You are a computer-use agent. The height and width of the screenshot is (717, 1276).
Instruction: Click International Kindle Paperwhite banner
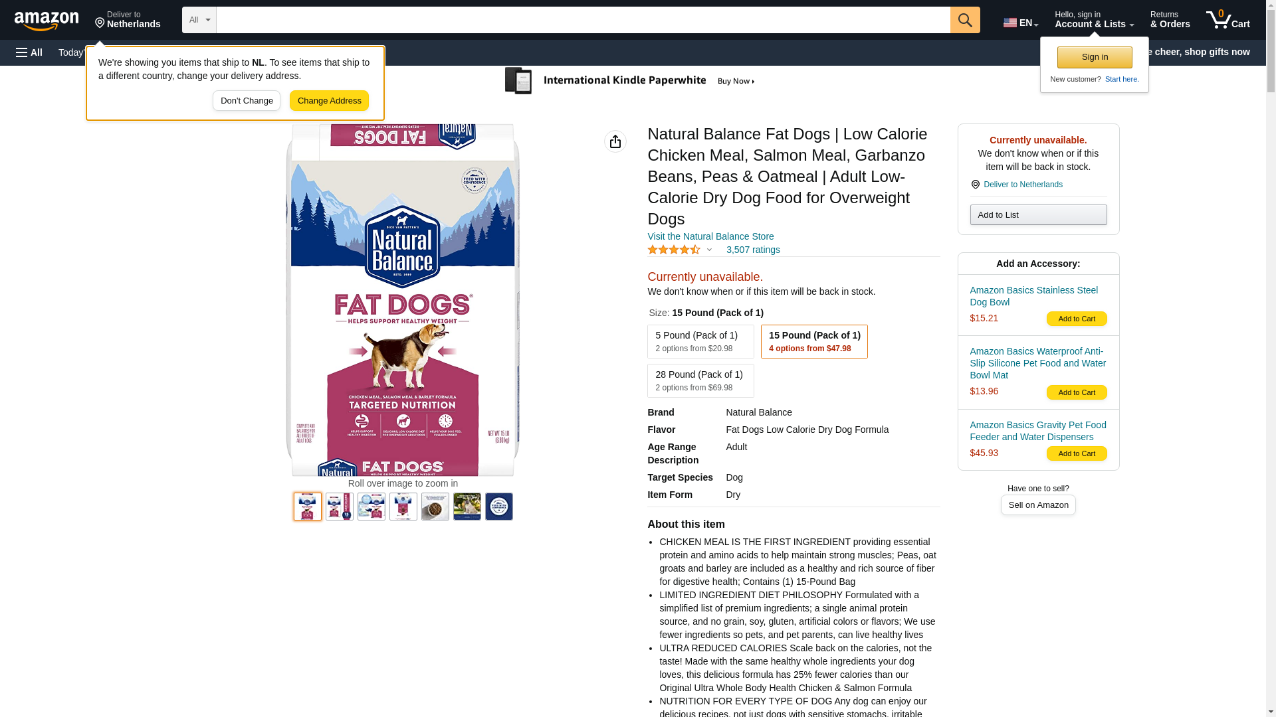tap(630, 81)
